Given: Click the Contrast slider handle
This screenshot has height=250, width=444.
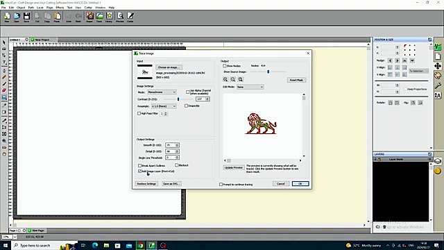Looking at the screenshot, I should pos(178,99).
